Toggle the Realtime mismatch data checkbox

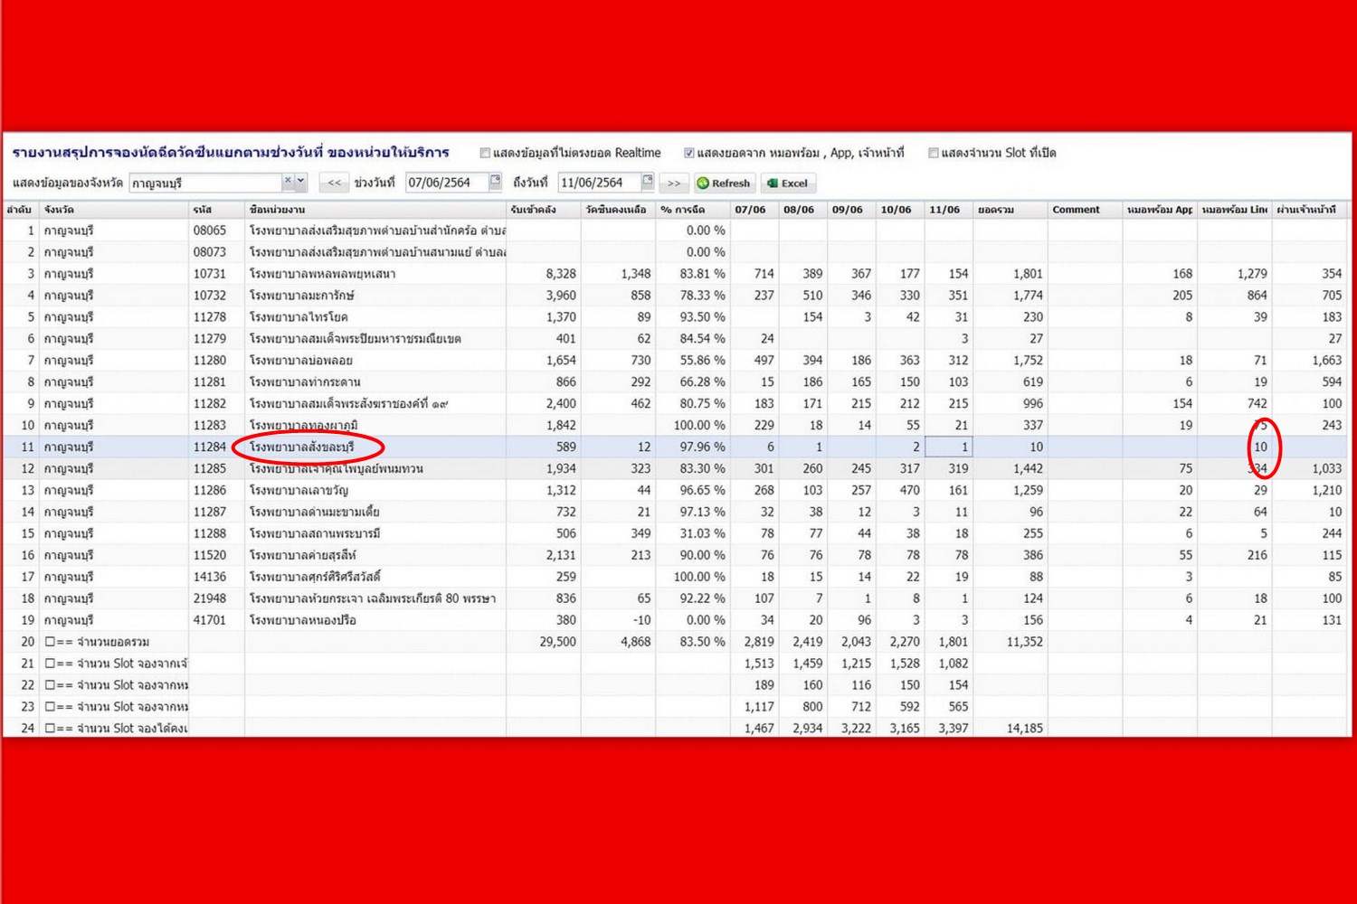[485, 153]
